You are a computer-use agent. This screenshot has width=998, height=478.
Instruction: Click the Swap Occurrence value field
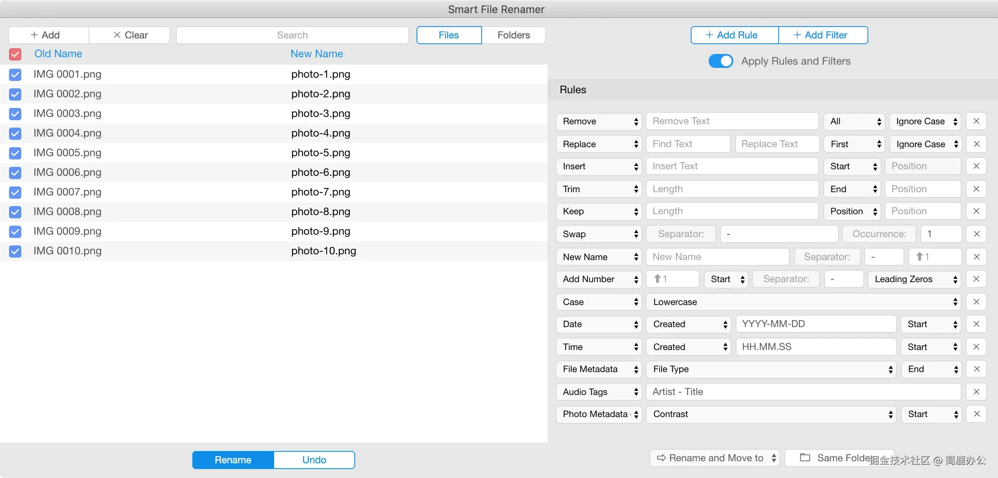pyautogui.click(x=941, y=234)
